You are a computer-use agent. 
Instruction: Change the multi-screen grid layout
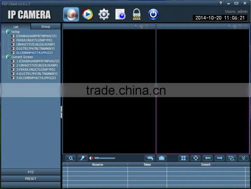tap(184, 158)
